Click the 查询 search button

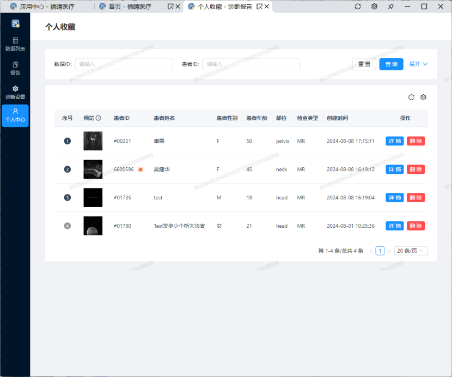coord(391,64)
